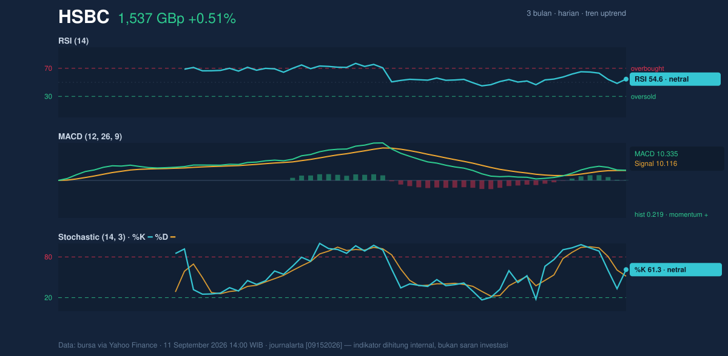Click the Stochastic %K end-point dot

626,270
